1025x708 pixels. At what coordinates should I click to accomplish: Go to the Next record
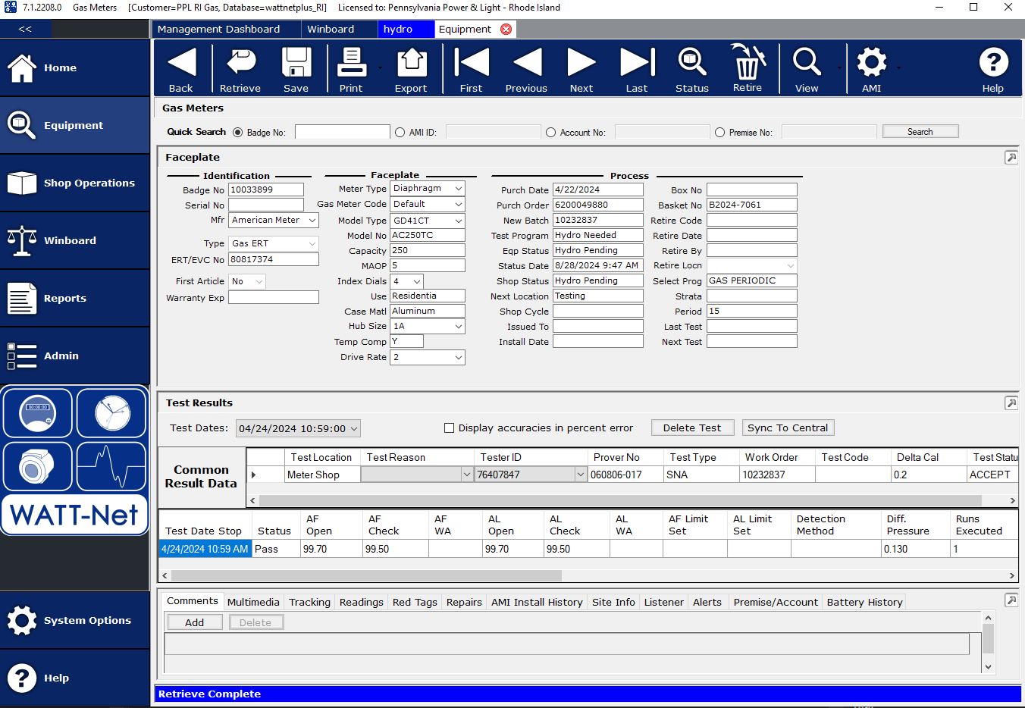(581, 69)
